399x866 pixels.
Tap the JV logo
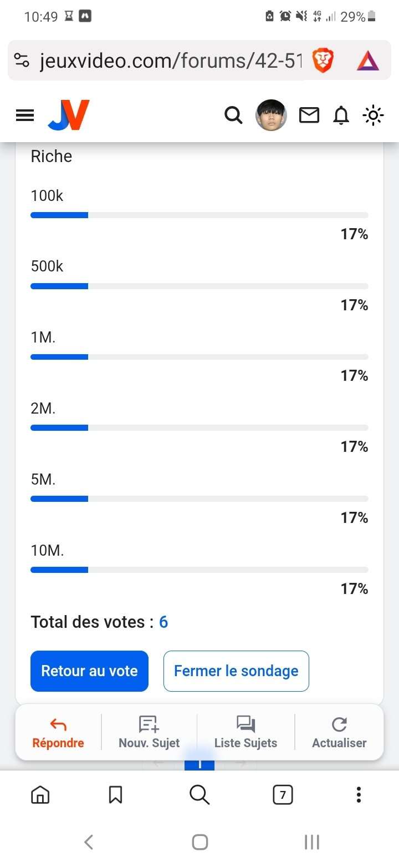[69, 115]
